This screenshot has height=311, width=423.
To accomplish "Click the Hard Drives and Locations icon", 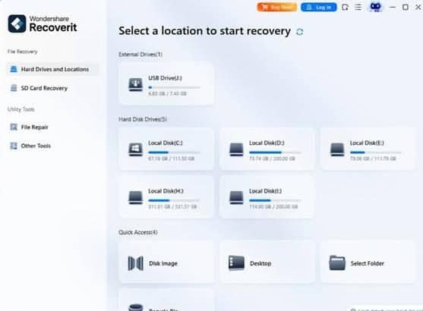I will click(14, 69).
